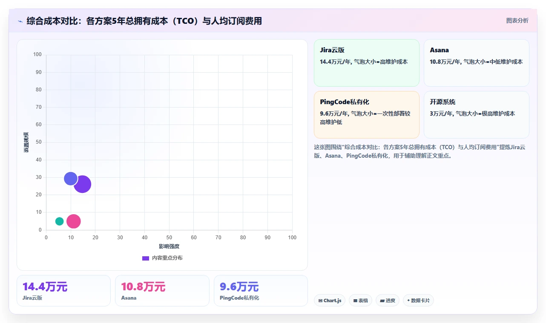Viewport: 546px width, 323px height.
Task: Click the text 14.4万元/年 in Jira card
Action: pos(335,62)
